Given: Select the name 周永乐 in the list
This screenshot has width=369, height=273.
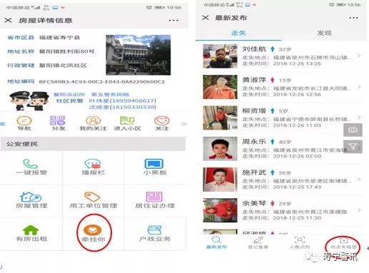Looking at the screenshot, I should click(254, 142).
